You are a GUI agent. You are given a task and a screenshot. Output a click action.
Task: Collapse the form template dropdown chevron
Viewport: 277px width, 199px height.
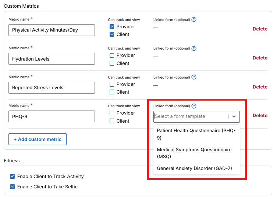[x=234, y=116]
